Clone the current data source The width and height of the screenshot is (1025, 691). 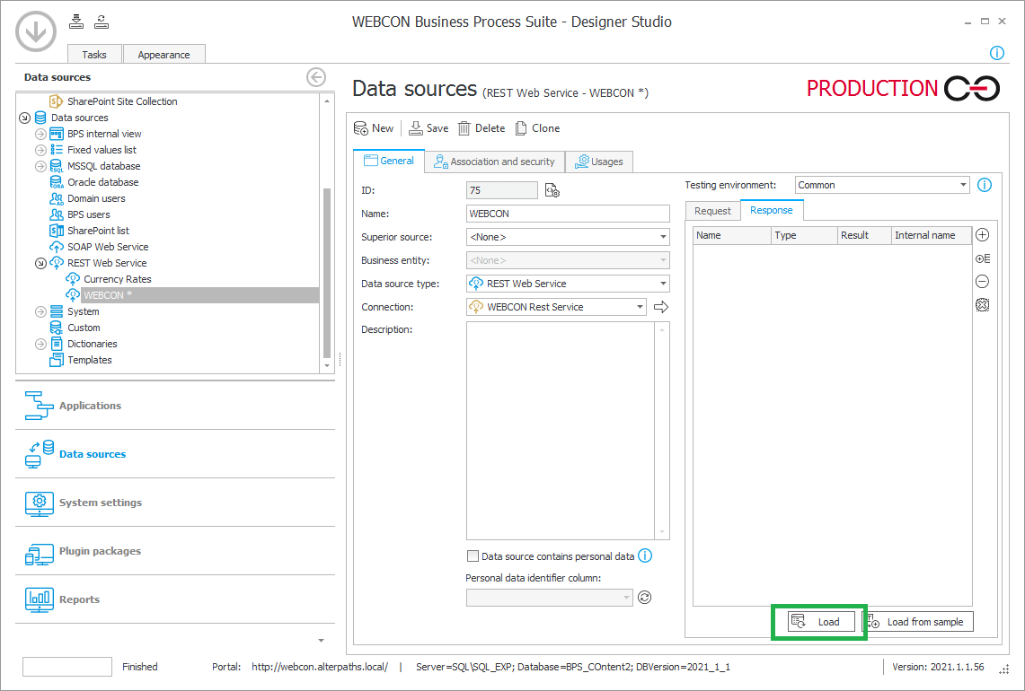pos(537,128)
